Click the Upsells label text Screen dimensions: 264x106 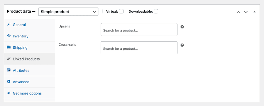click(x=64, y=26)
